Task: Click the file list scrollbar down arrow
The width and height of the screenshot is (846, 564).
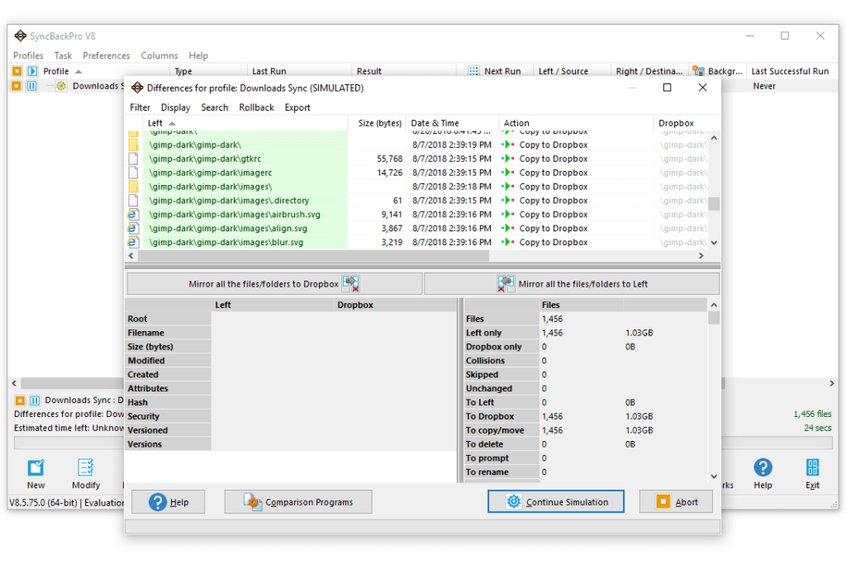Action: coord(714,243)
